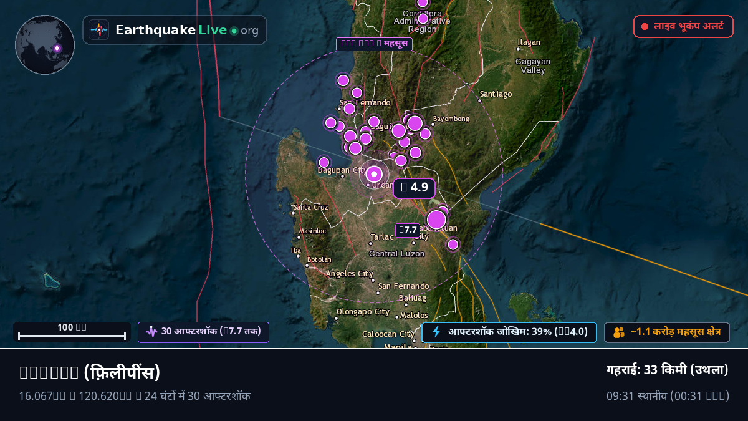748x421 pixels.
Task: Click the seismic wave aftershock icon
Action: (x=151, y=332)
